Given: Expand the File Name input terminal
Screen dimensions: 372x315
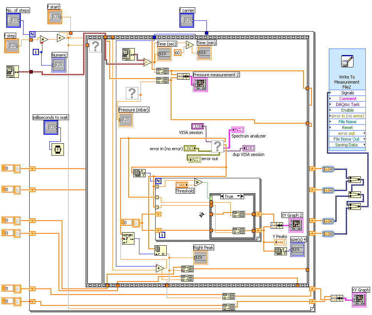Looking at the screenshot, I should pyautogui.click(x=347, y=122).
